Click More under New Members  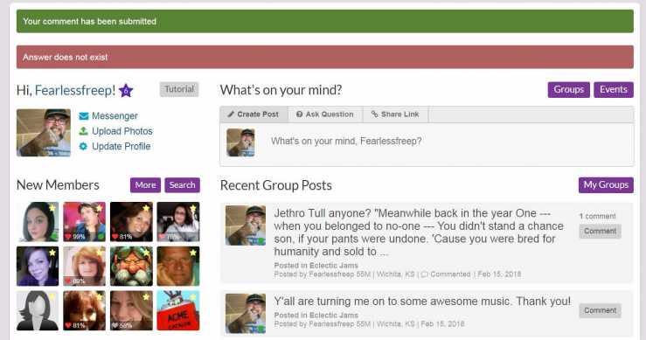[x=145, y=185]
